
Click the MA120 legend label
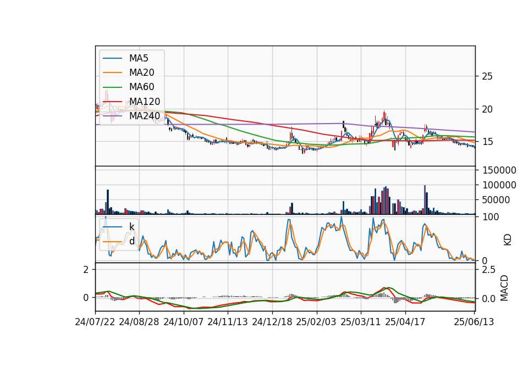(x=145, y=102)
